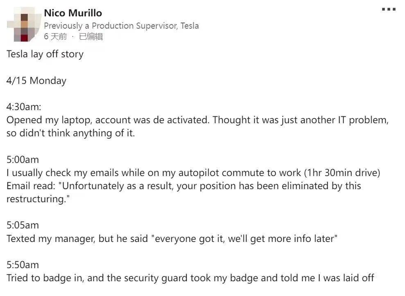
Task: Click the 'Texted my manager' sentence
Action: click(172, 239)
